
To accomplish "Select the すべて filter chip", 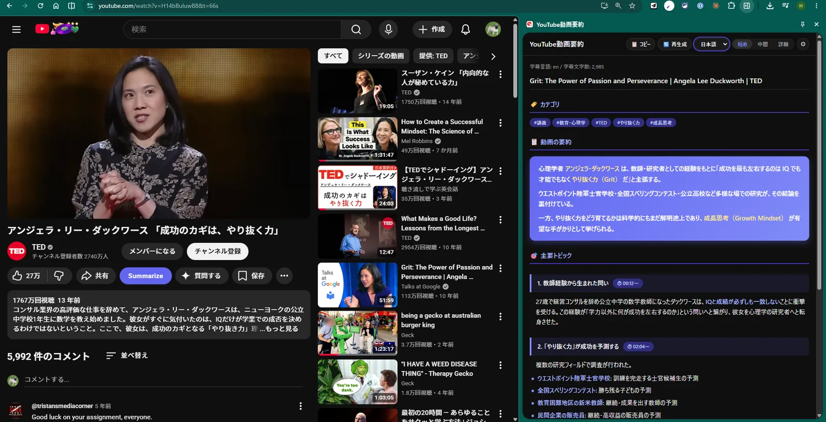I will pos(333,56).
